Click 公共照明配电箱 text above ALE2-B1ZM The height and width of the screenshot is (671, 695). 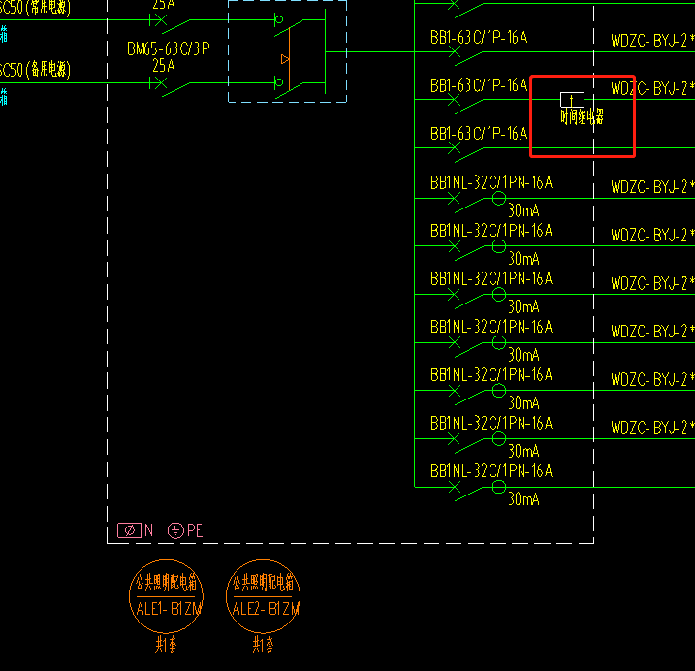264,583
